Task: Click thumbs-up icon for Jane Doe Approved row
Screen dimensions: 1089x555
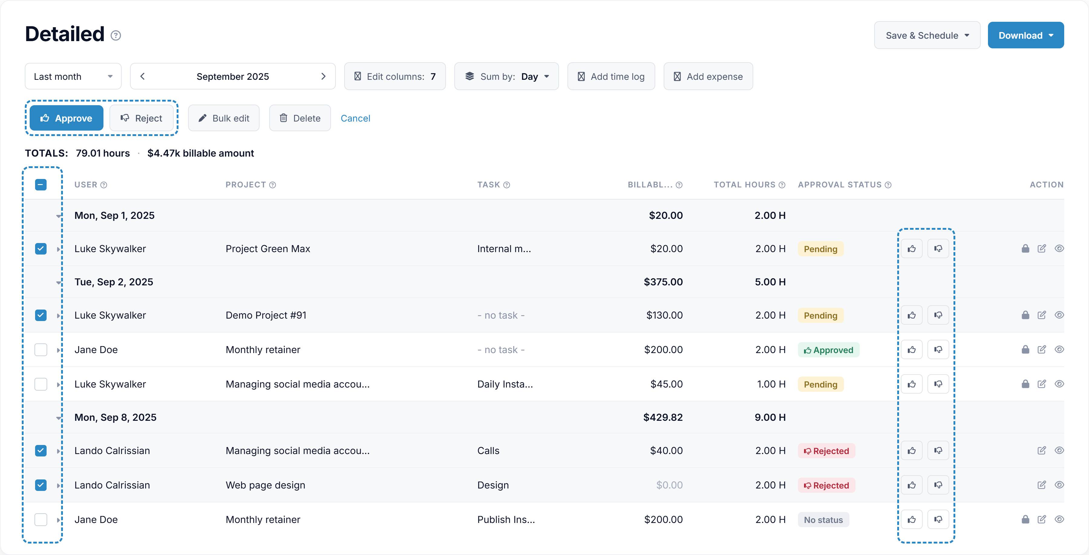Action: pos(911,350)
